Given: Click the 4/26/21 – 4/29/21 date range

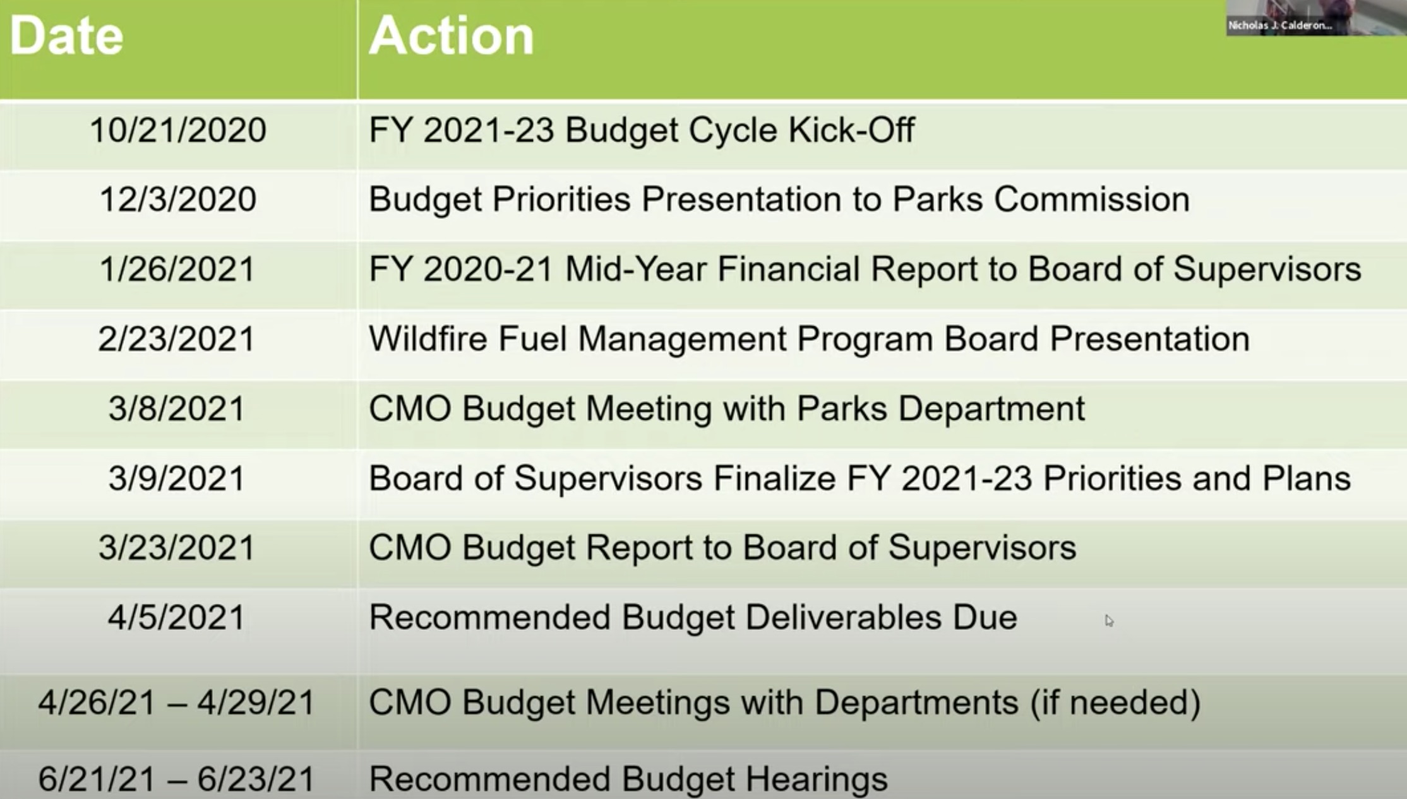Looking at the screenshot, I should (x=177, y=703).
